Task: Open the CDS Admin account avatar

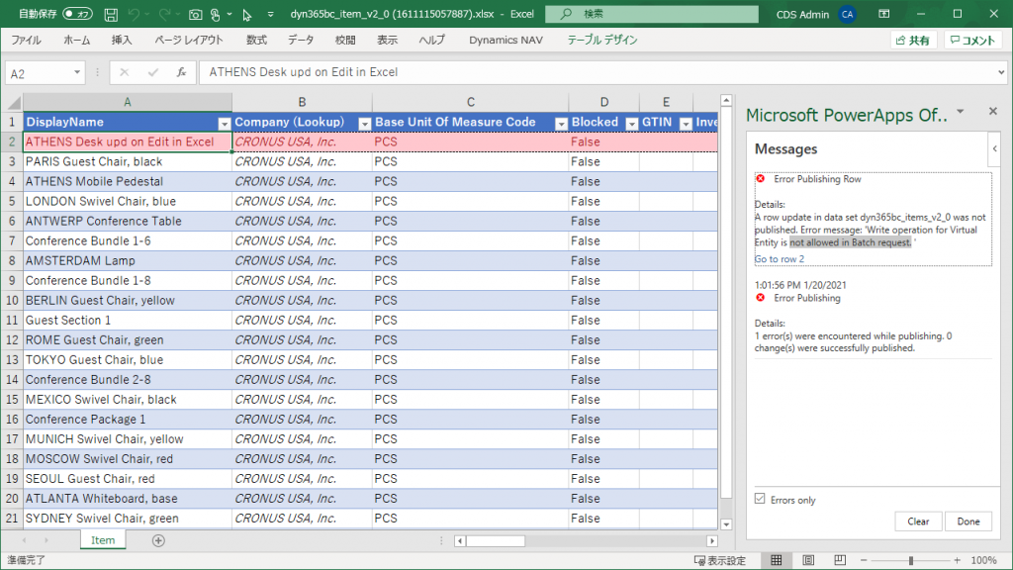Action: tap(847, 14)
